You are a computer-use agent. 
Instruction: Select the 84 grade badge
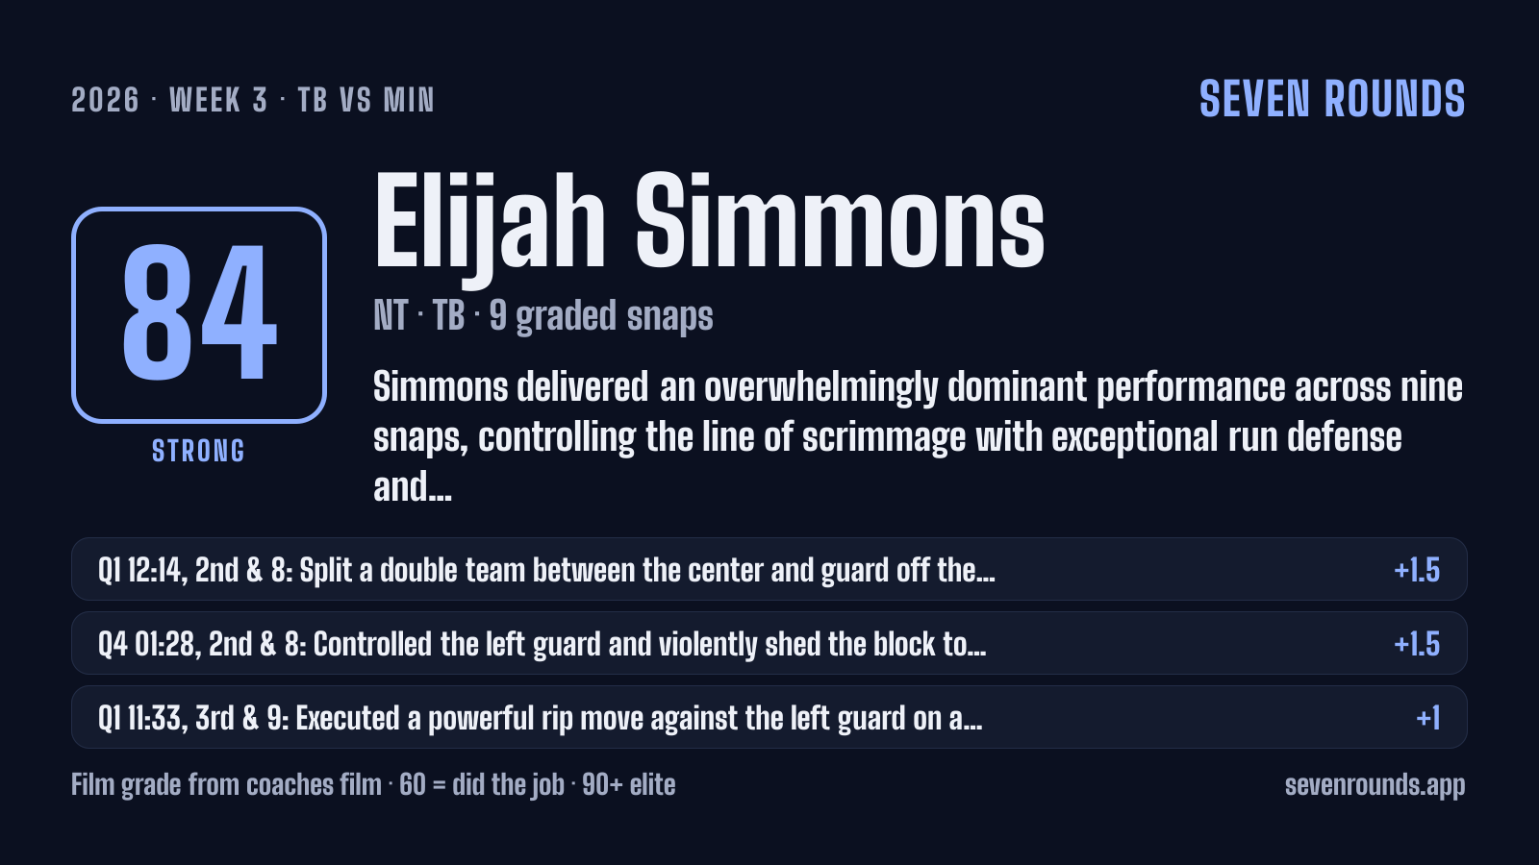[x=199, y=315]
